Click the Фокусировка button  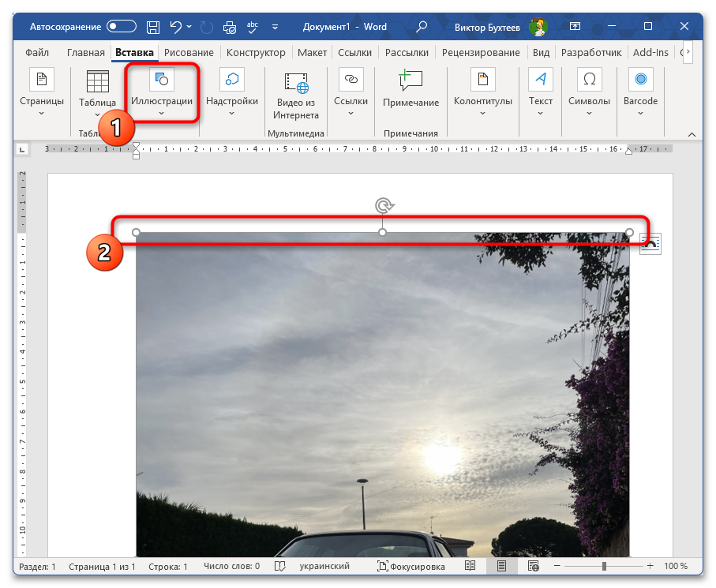point(411,567)
